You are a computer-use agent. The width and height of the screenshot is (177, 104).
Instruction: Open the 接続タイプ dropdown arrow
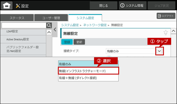coord(159,51)
